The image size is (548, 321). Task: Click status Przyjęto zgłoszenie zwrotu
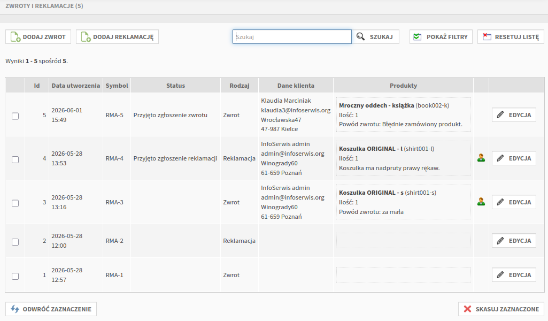[x=170, y=115]
